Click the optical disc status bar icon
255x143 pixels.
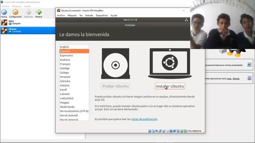click(x=153, y=131)
